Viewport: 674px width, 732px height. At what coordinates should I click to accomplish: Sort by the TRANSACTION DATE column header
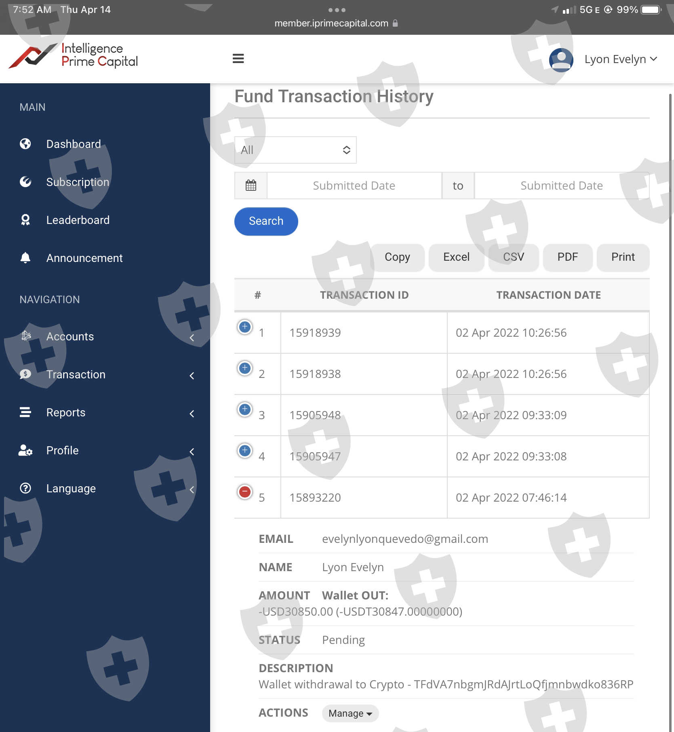548,295
